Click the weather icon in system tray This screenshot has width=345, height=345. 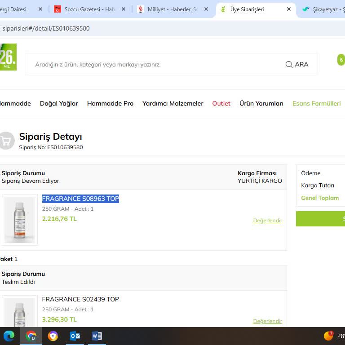pos(328,336)
